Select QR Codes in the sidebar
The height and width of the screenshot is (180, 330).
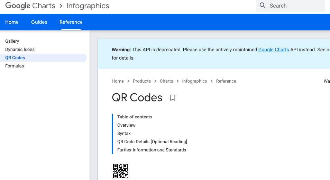[43, 58]
